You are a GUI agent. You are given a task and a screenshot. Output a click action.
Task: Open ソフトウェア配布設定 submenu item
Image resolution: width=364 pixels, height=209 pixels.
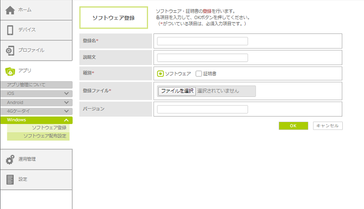click(x=45, y=136)
